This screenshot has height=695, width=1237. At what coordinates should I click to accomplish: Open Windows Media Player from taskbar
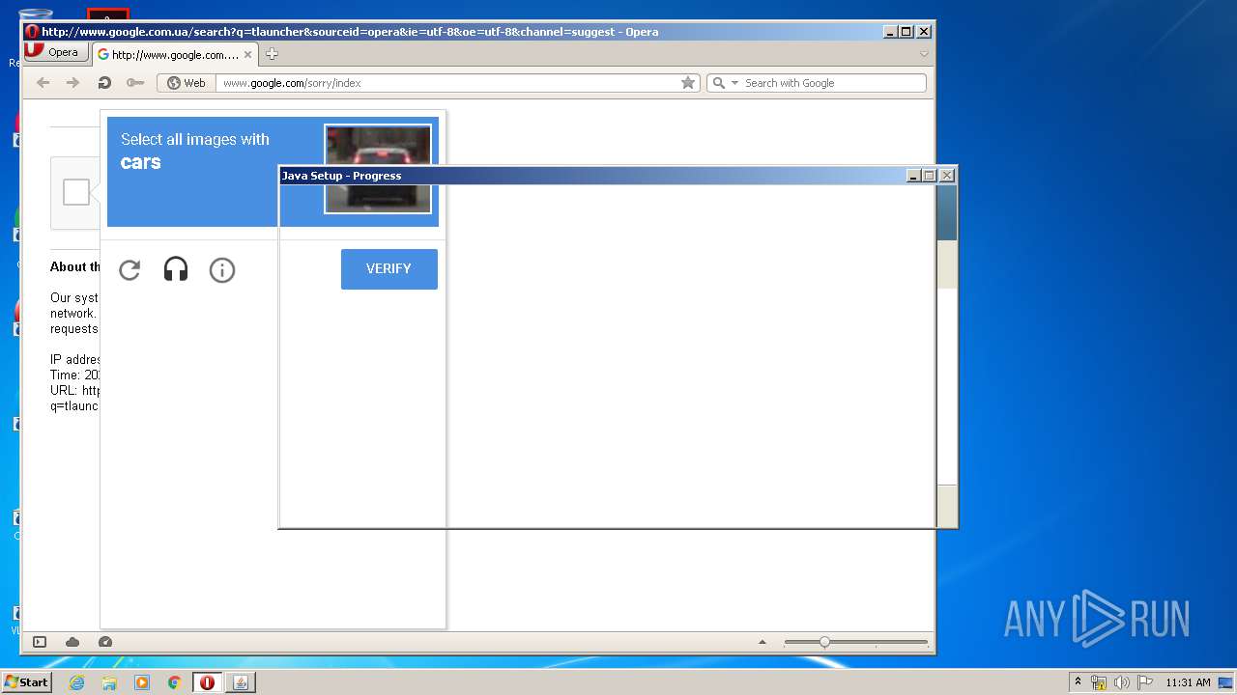142,682
